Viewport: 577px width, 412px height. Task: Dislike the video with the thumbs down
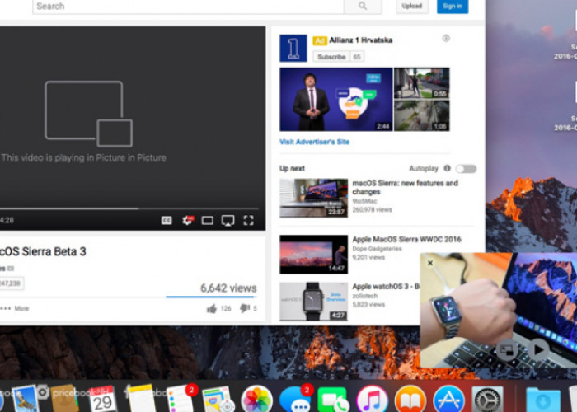[x=245, y=308]
